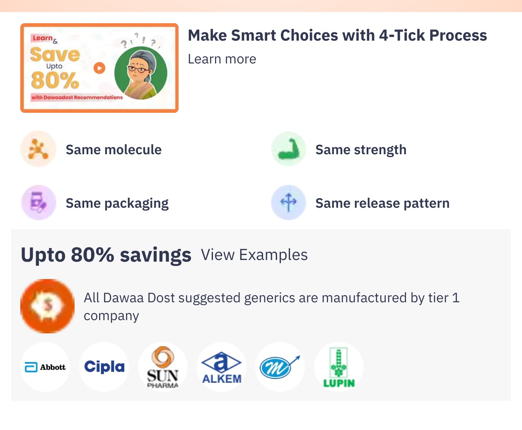Click the 'Upto 80% savings' heading
This screenshot has height=430, width=522.
click(x=106, y=255)
